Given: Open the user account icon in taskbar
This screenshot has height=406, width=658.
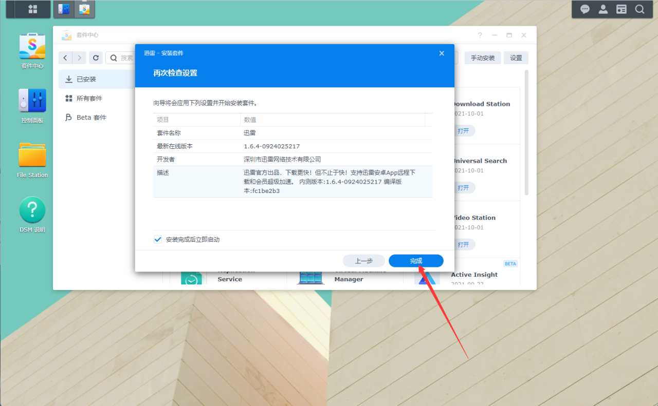Looking at the screenshot, I should 602,9.
